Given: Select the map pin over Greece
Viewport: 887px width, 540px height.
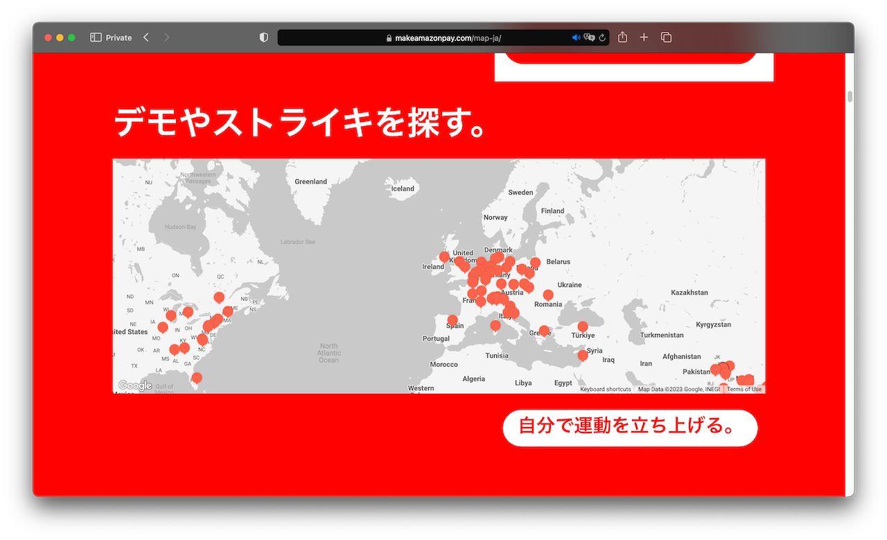Looking at the screenshot, I should 544,331.
